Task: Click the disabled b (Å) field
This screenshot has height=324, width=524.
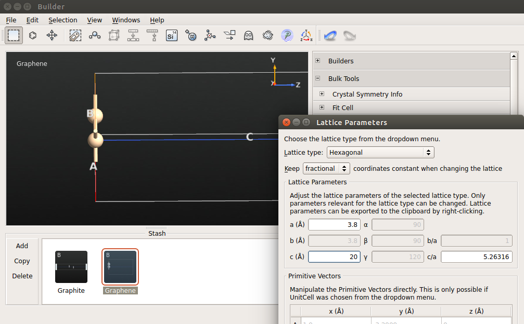Action: pos(334,241)
